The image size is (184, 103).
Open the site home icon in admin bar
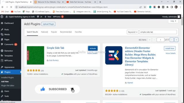(7, 17)
